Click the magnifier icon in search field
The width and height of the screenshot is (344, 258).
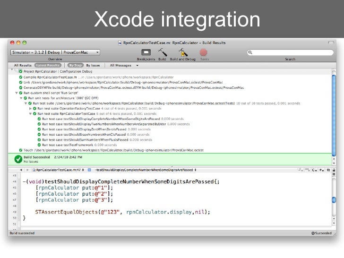pyautogui.click(x=250, y=52)
